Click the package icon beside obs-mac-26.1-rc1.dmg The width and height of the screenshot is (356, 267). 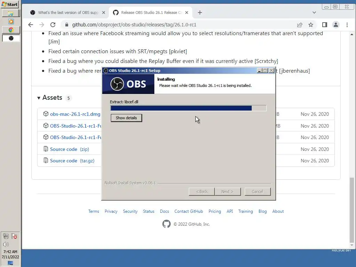coord(46,114)
